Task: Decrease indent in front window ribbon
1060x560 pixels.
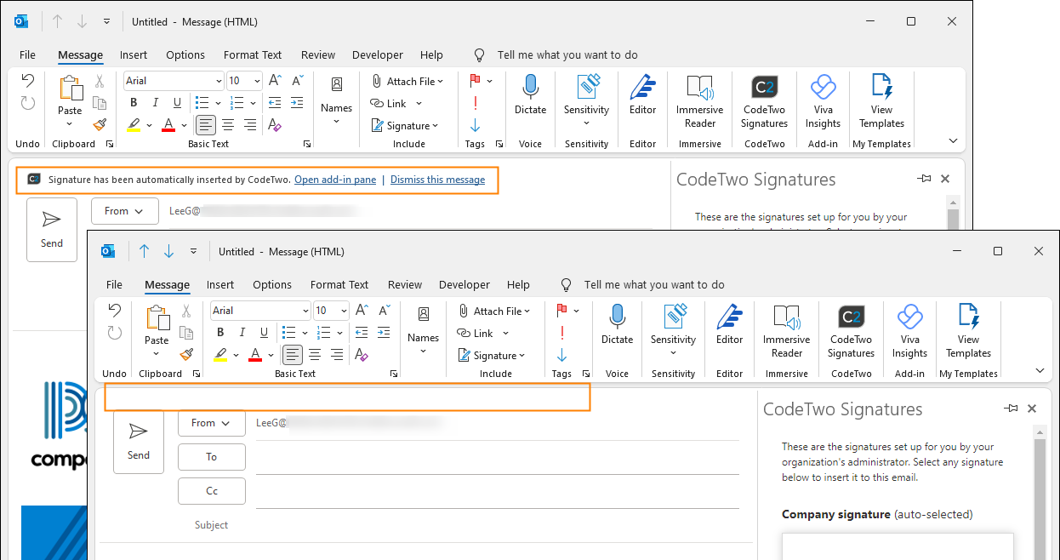Action: coord(362,333)
